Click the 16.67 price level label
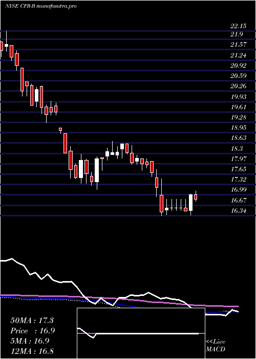The image size is (256, 359). pyautogui.click(x=239, y=201)
